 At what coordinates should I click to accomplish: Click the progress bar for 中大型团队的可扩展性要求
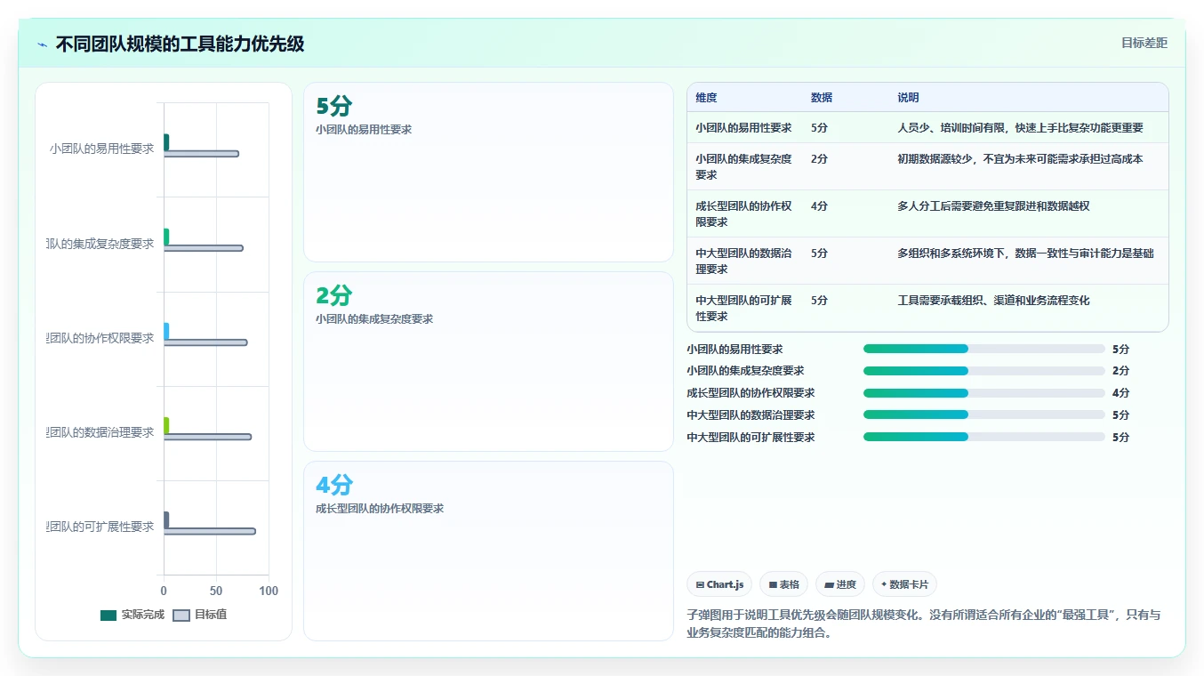pyautogui.click(x=983, y=437)
